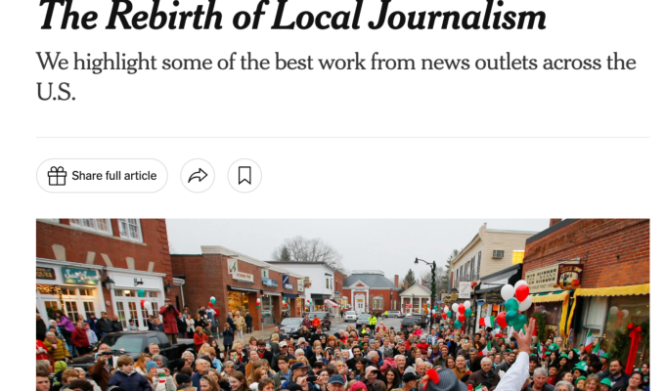Click the horizontal divider under the summary
Image resolution: width=665 pixels, height=391 pixels.
342,137
